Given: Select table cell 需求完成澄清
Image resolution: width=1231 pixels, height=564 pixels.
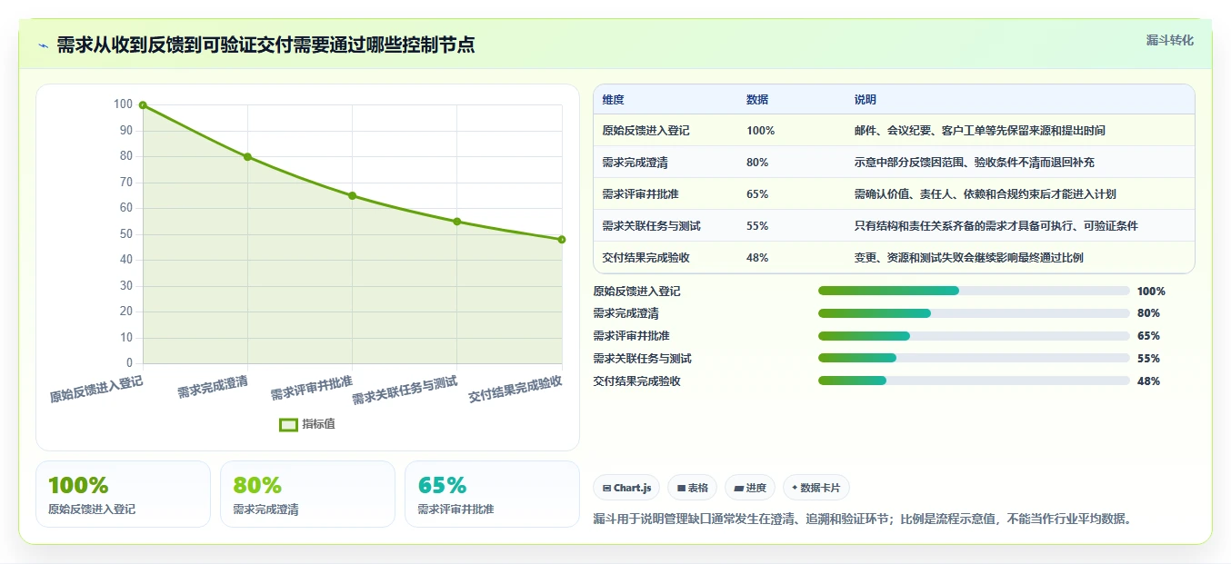Looking at the screenshot, I should click(x=635, y=163).
